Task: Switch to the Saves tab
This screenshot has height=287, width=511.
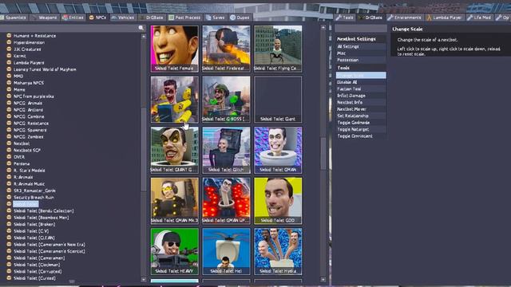Action: (216, 18)
